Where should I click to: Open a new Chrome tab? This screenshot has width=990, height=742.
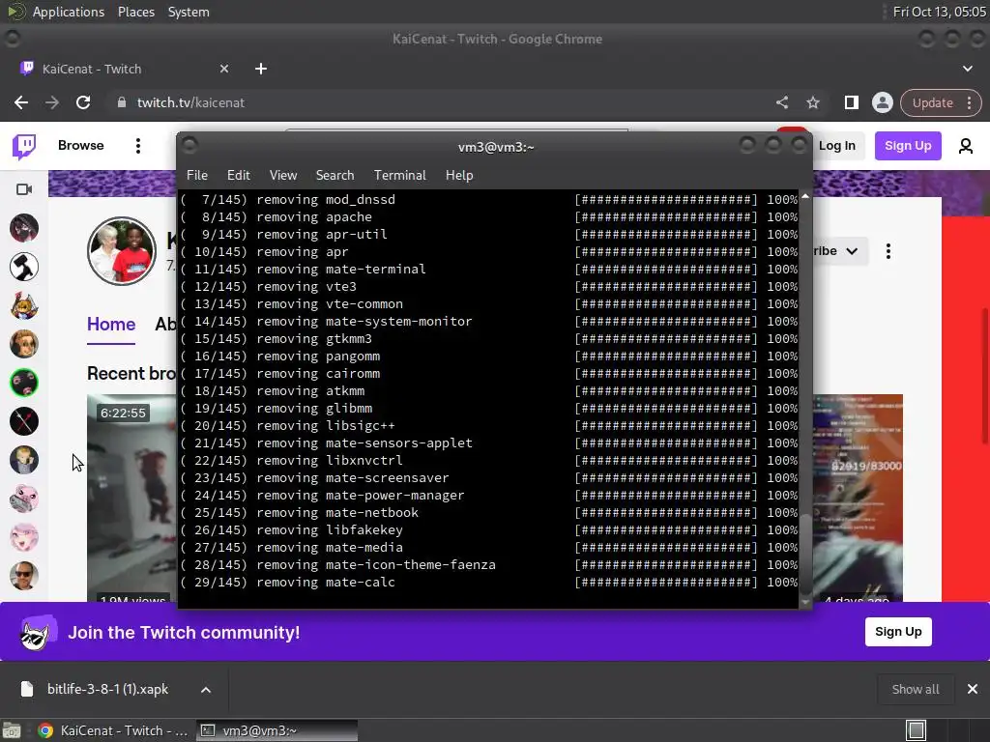pos(261,69)
